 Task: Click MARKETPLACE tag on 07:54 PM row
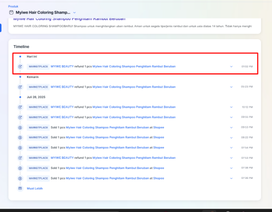click(38, 148)
